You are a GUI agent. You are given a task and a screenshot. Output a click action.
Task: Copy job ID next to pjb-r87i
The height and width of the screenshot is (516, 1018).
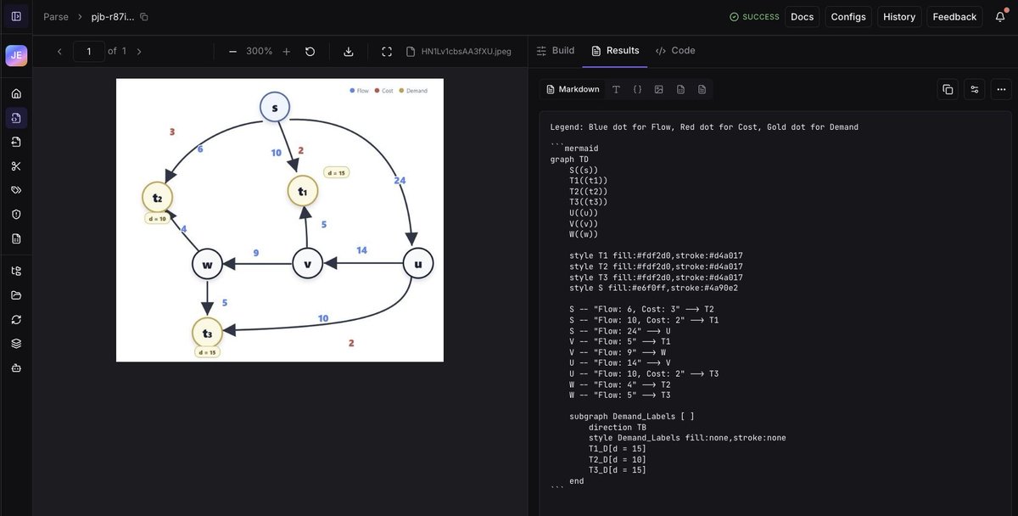coord(143,16)
